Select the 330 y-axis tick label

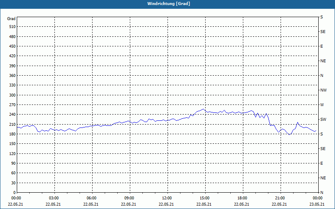[x=13, y=85]
